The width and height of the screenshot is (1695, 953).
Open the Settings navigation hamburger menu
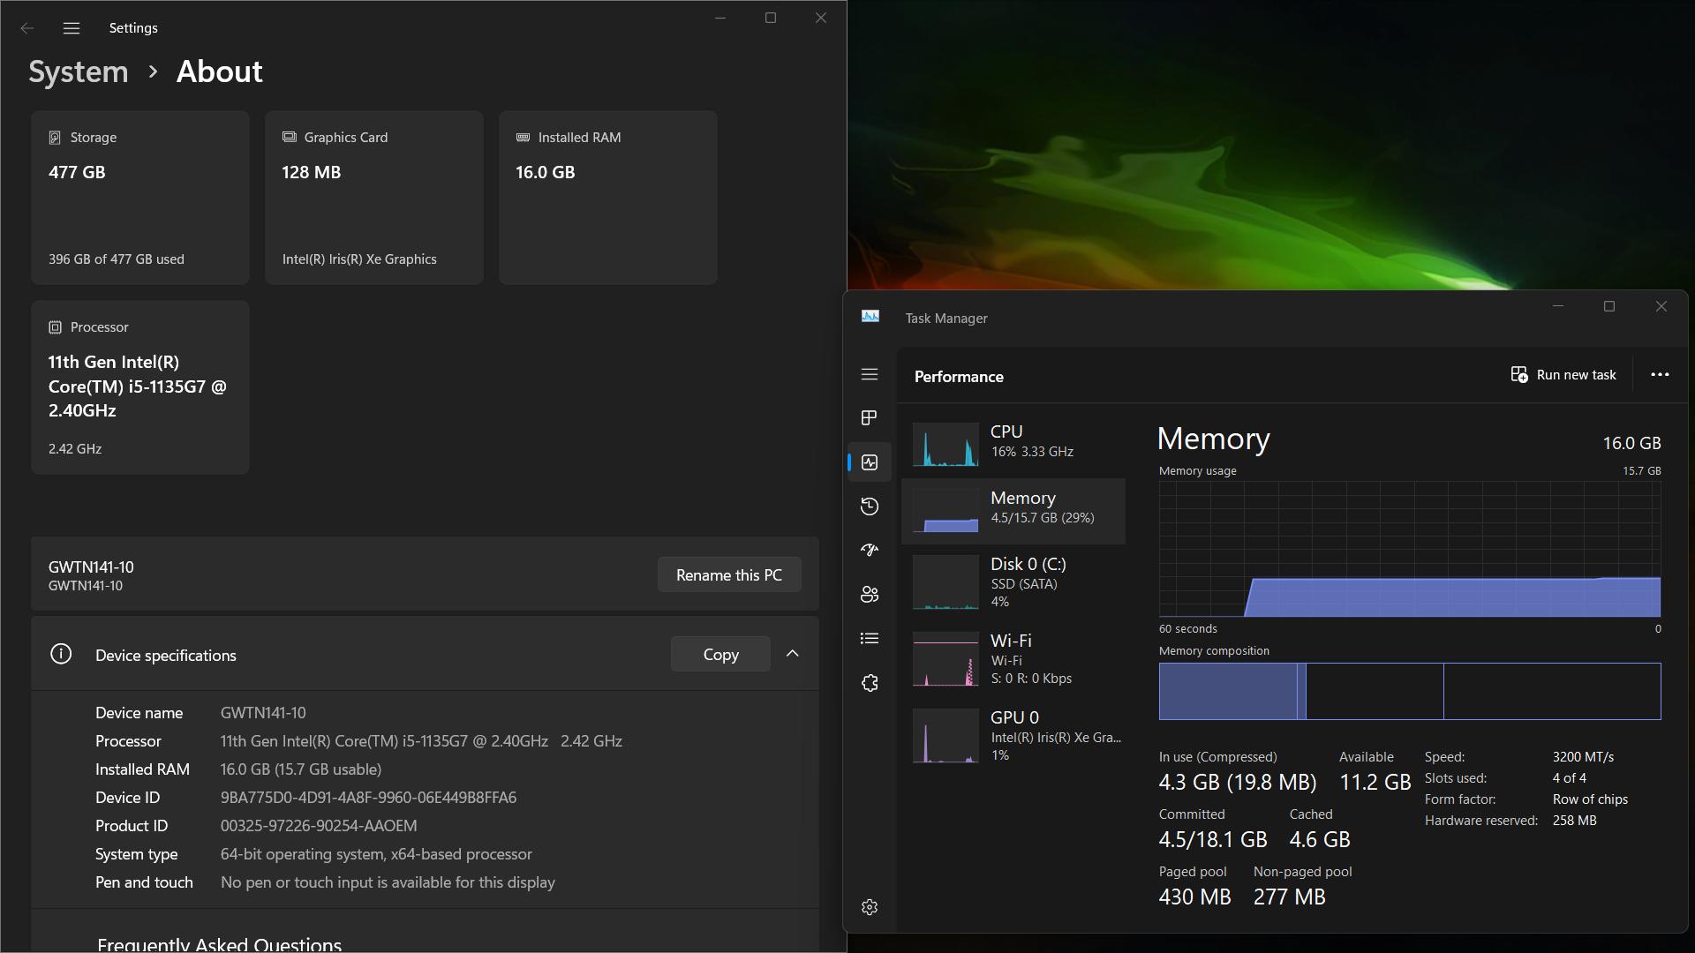point(72,28)
